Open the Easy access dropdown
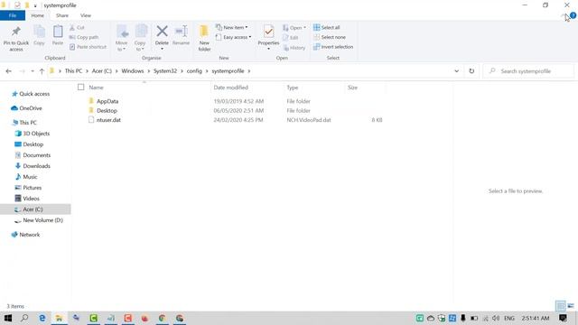Screen dimensions: 578x325 click(x=233, y=37)
